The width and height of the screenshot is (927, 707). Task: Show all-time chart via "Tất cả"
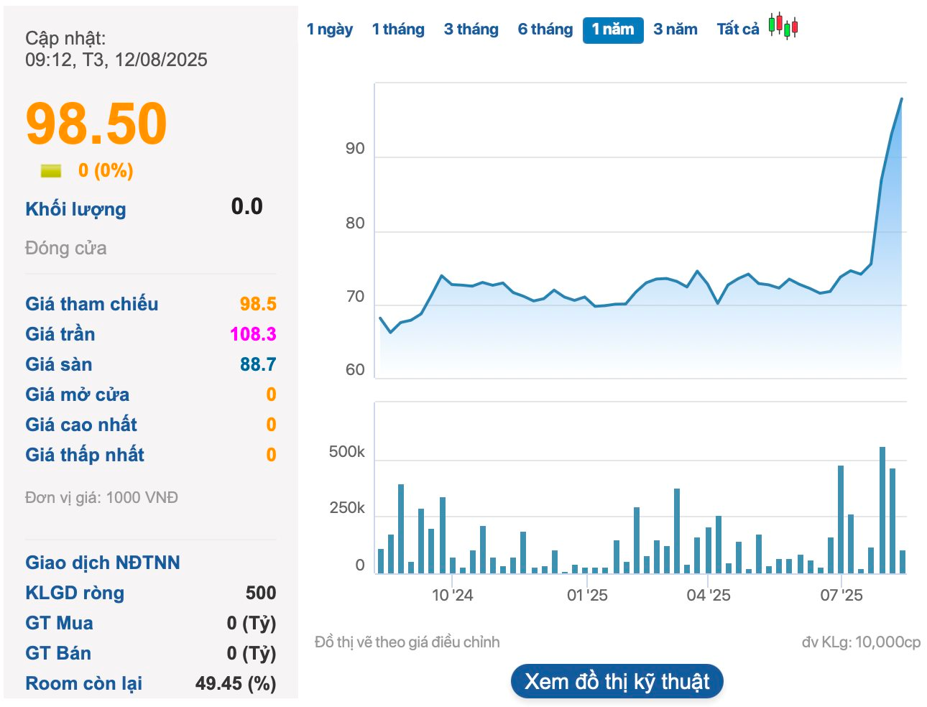point(737,29)
